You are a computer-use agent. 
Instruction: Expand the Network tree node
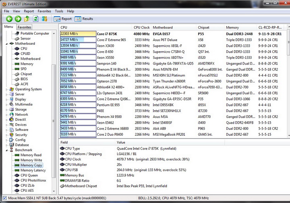click(7, 115)
